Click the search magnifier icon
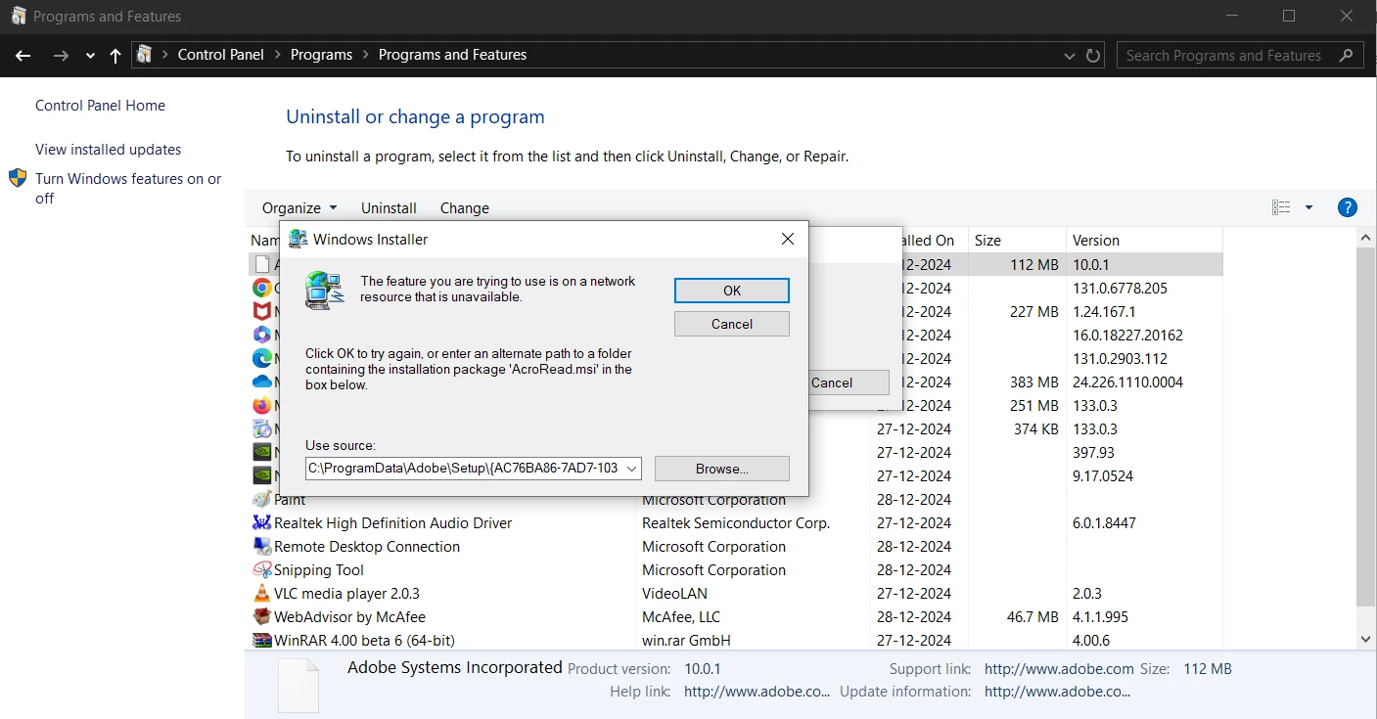 (1348, 56)
